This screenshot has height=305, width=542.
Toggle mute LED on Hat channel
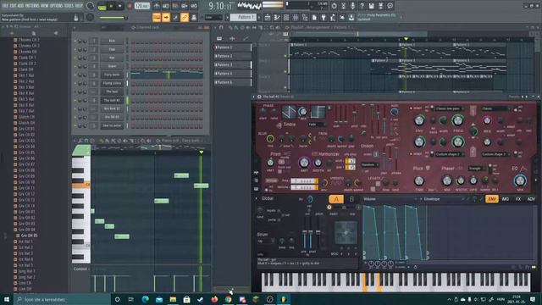75,58
